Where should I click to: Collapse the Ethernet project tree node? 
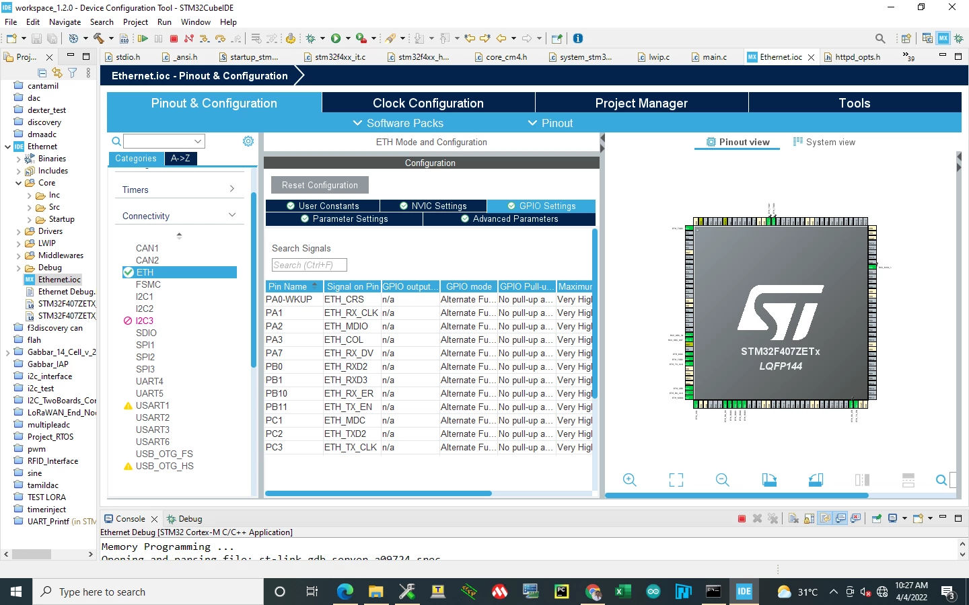(x=7, y=147)
